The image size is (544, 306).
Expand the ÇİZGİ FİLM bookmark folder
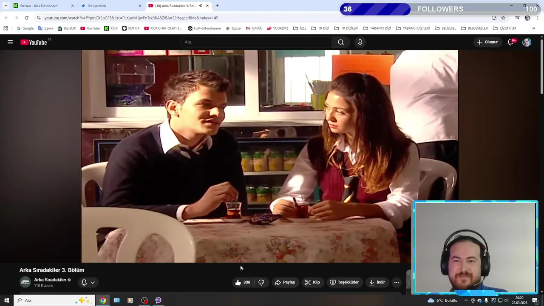coord(504,28)
